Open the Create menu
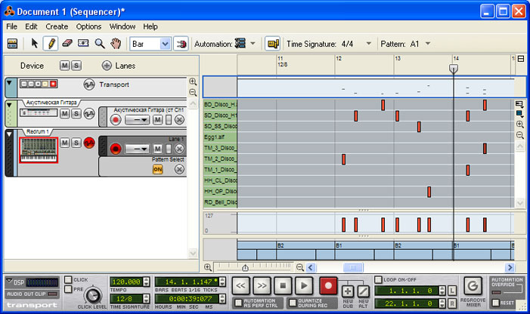This screenshot has width=530, height=314. click(57, 26)
